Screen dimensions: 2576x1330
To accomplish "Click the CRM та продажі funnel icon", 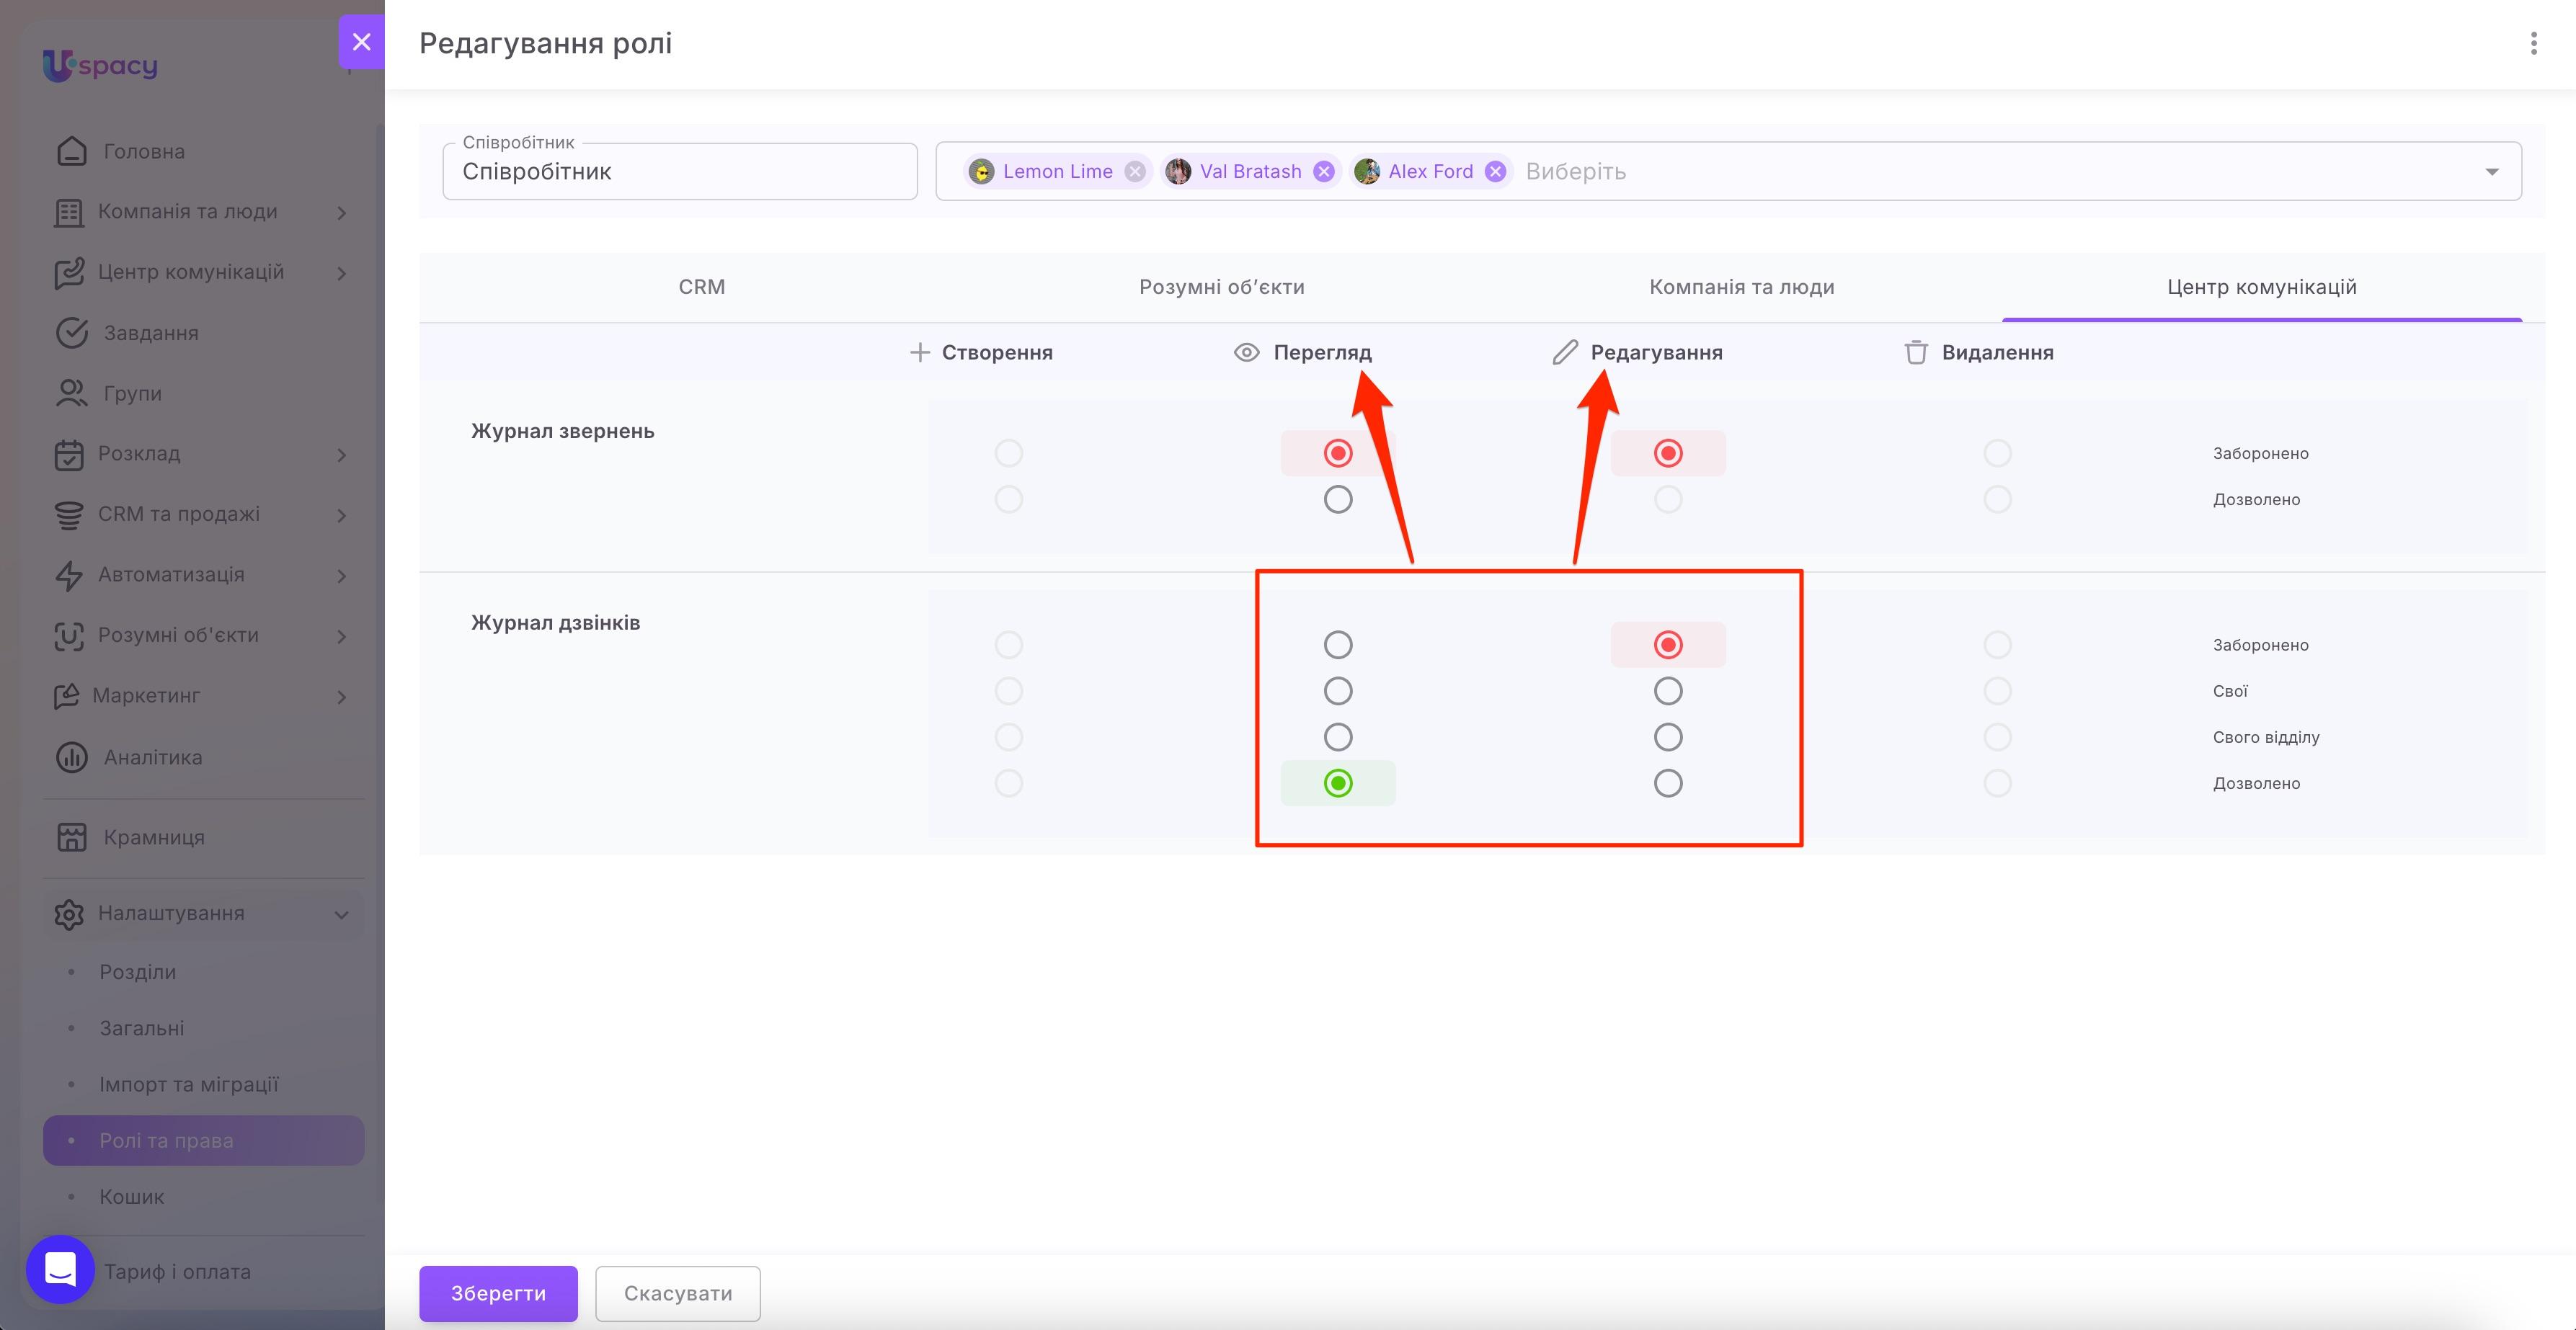I will coord(68,514).
